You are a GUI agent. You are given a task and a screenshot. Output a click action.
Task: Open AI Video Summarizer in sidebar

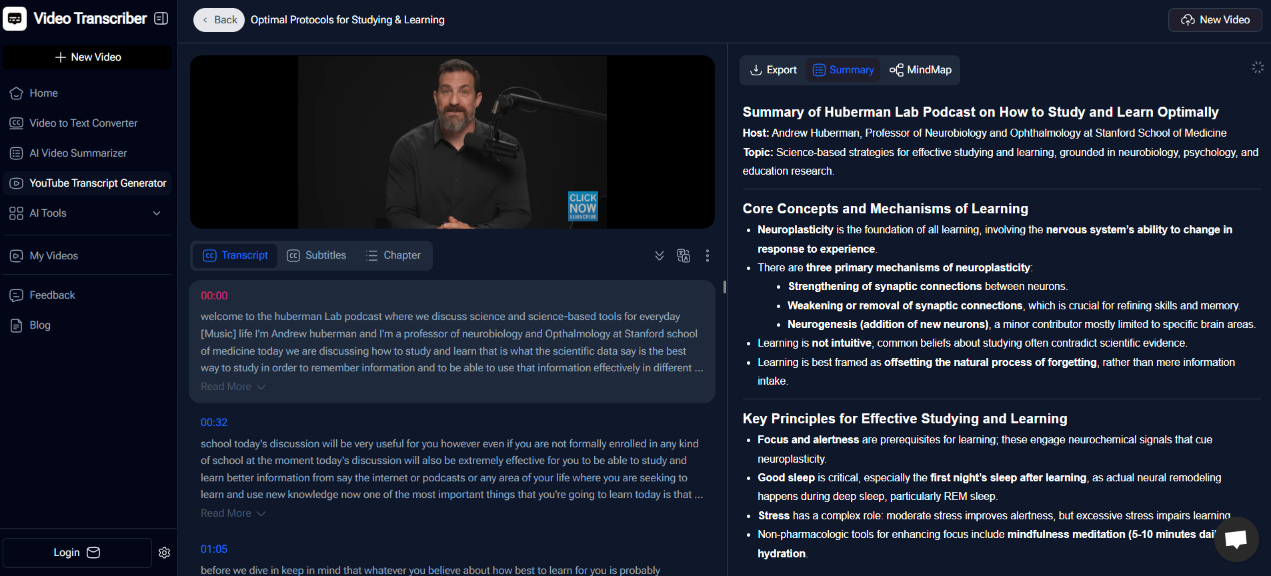click(x=78, y=153)
